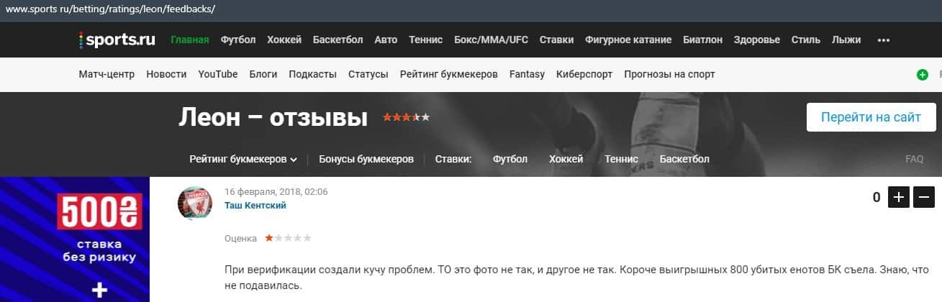Downvote the review with minus button
942x302 pixels.
tap(924, 197)
